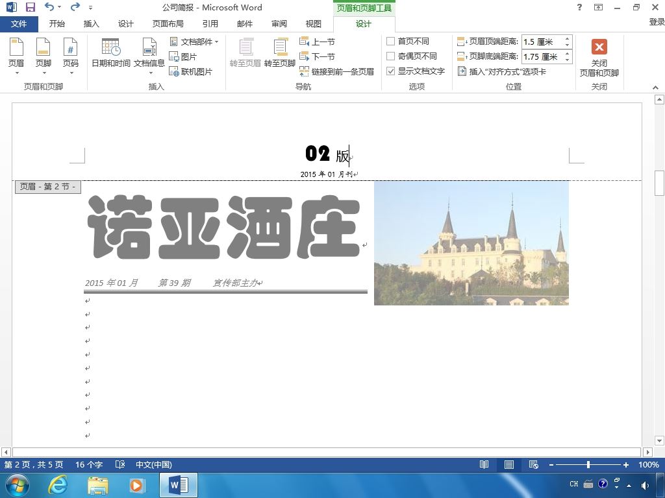The width and height of the screenshot is (665, 498).
Task: Click the Save icon in quick access toolbar
Action: pos(30,7)
